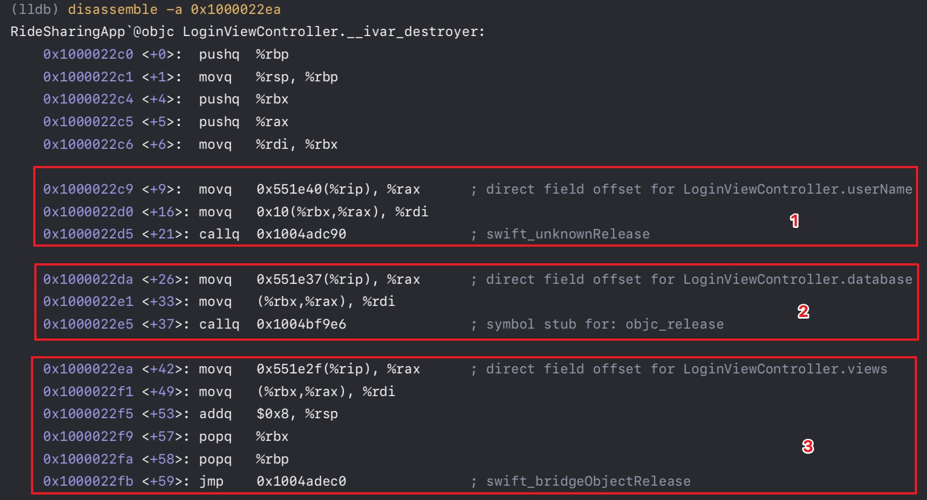Click the address 0x1000022da at offset +26
927x500 pixels.
click(x=88, y=279)
